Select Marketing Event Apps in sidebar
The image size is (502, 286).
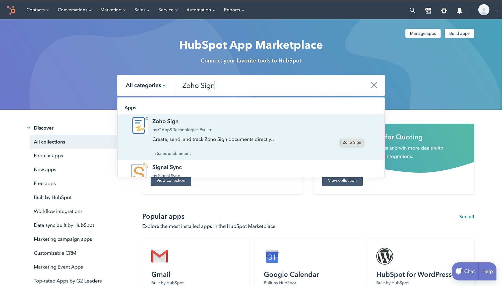pyautogui.click(x=58, y=267)
